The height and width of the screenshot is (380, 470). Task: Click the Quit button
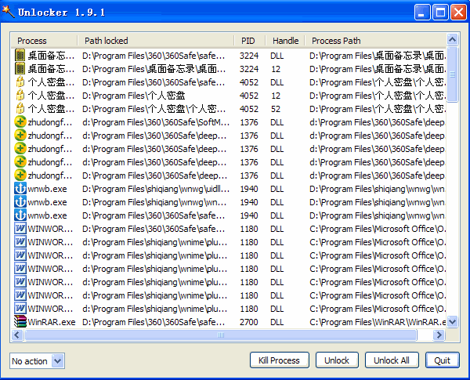pyautogui.click(x=443, y=360)
